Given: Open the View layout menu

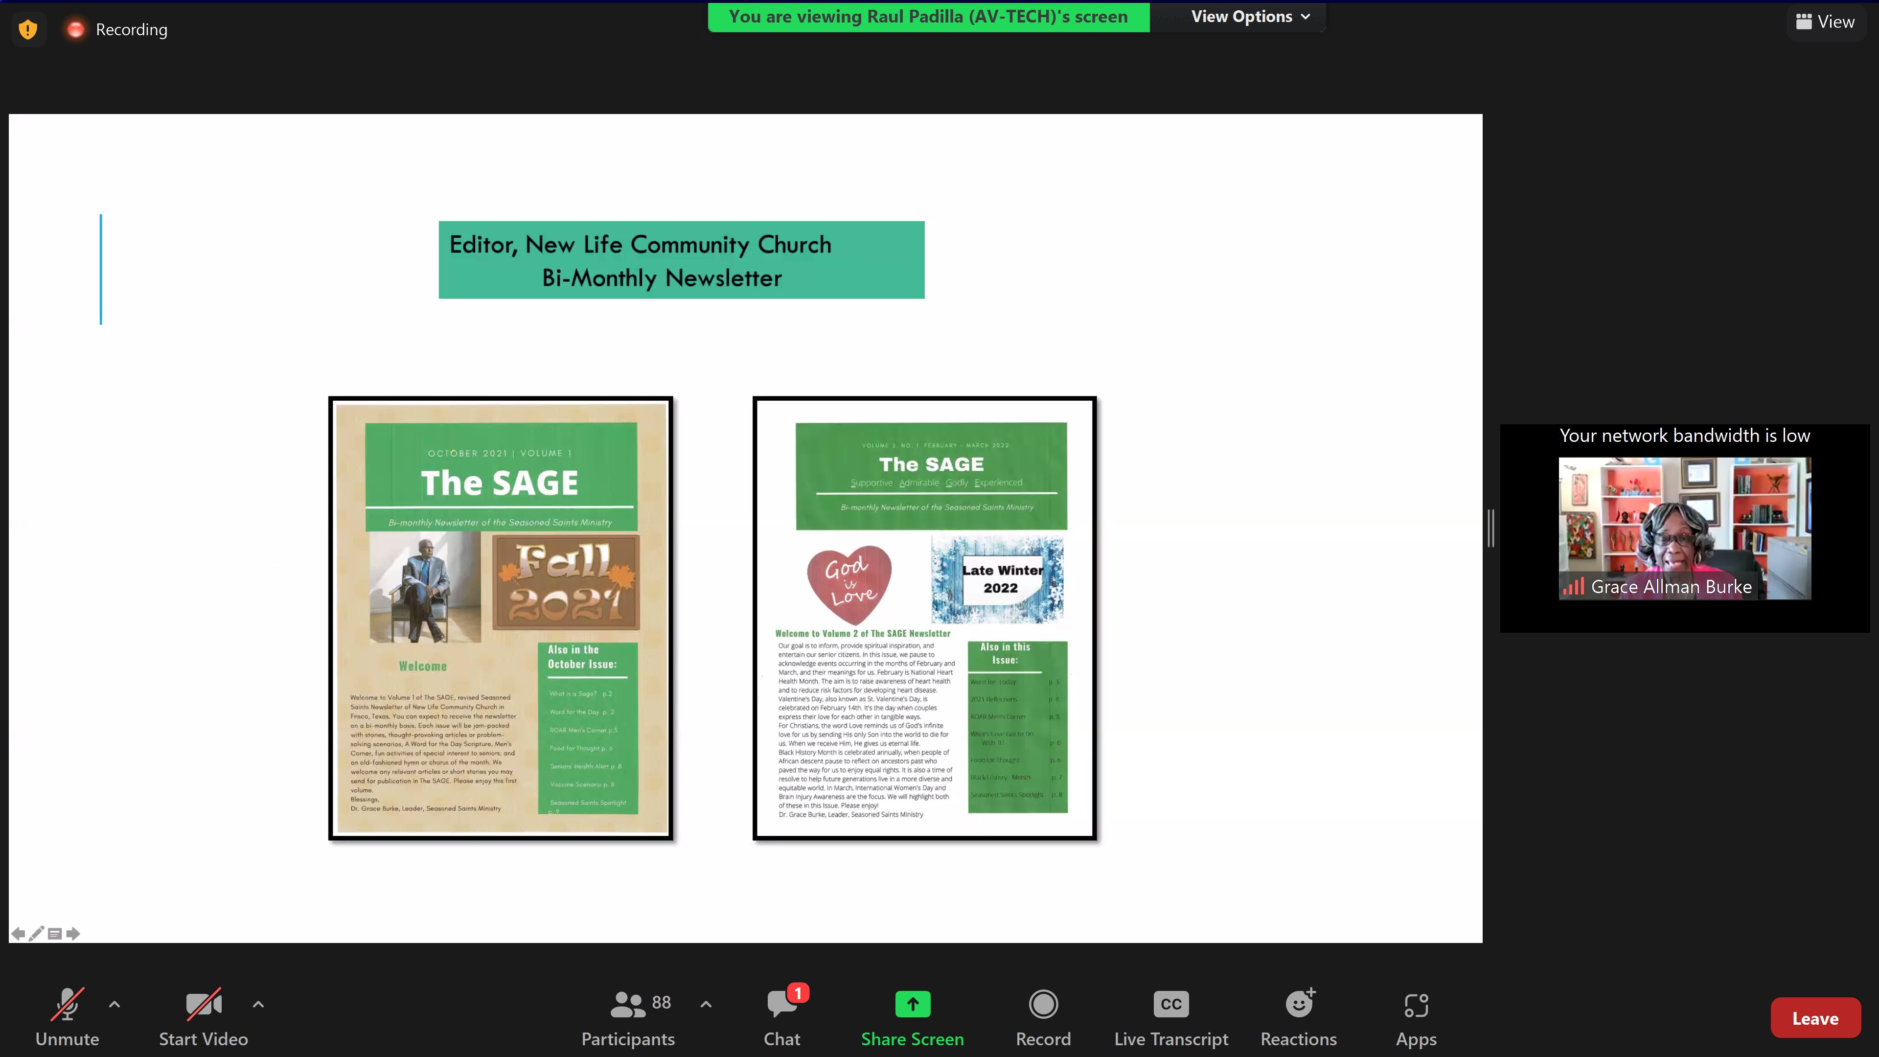Looking at the screenshot, I should point(1825,22).
